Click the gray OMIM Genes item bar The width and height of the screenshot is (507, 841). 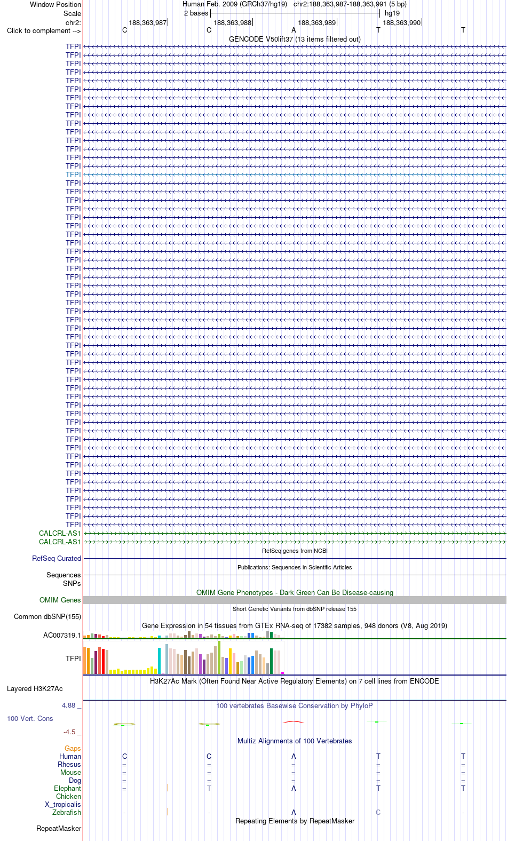point(295,600)
